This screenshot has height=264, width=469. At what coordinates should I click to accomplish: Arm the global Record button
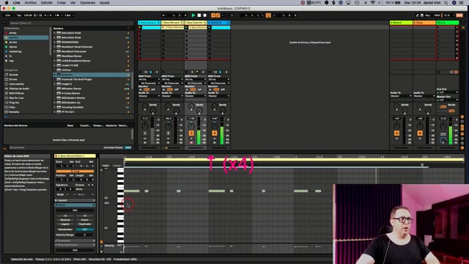(x=205, y=15)
